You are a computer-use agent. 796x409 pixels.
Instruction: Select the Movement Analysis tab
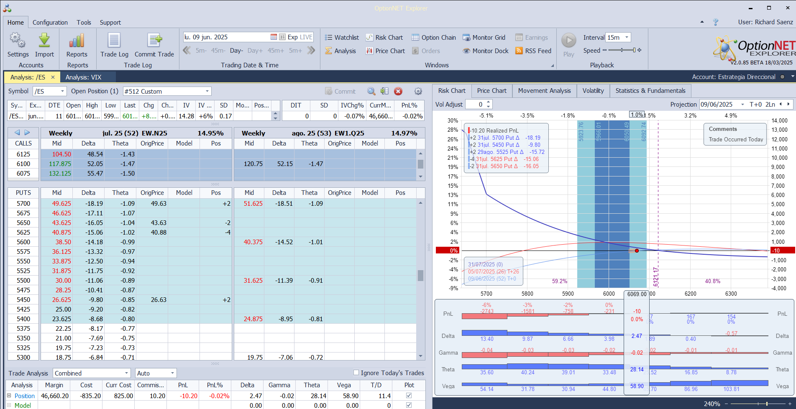click(544, 91)
